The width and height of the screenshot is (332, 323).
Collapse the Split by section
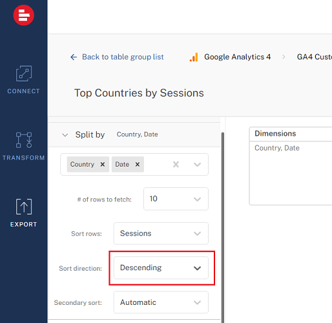65,135
